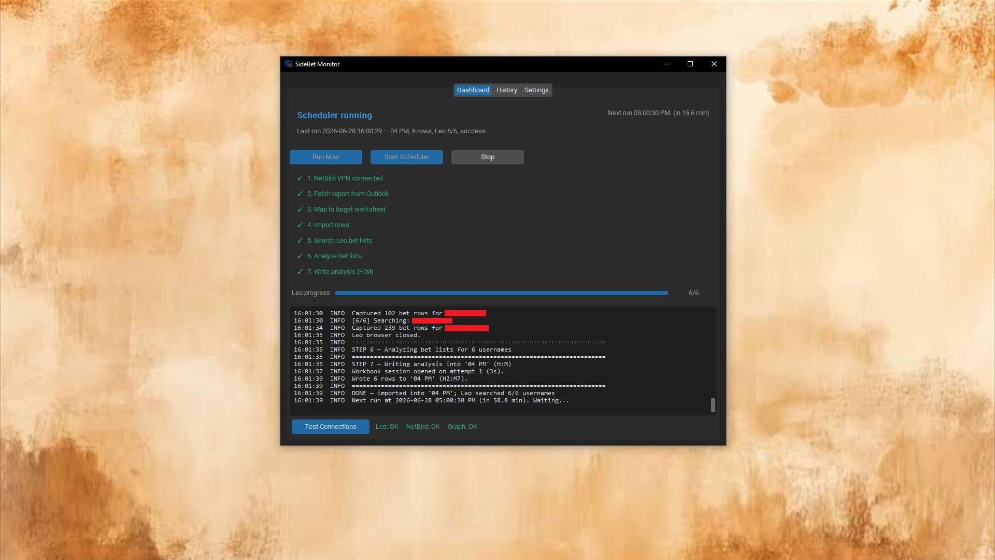This screenshot has height=560, width=995.
Task: Close the SideBet Monitor window
Action: 714,64
